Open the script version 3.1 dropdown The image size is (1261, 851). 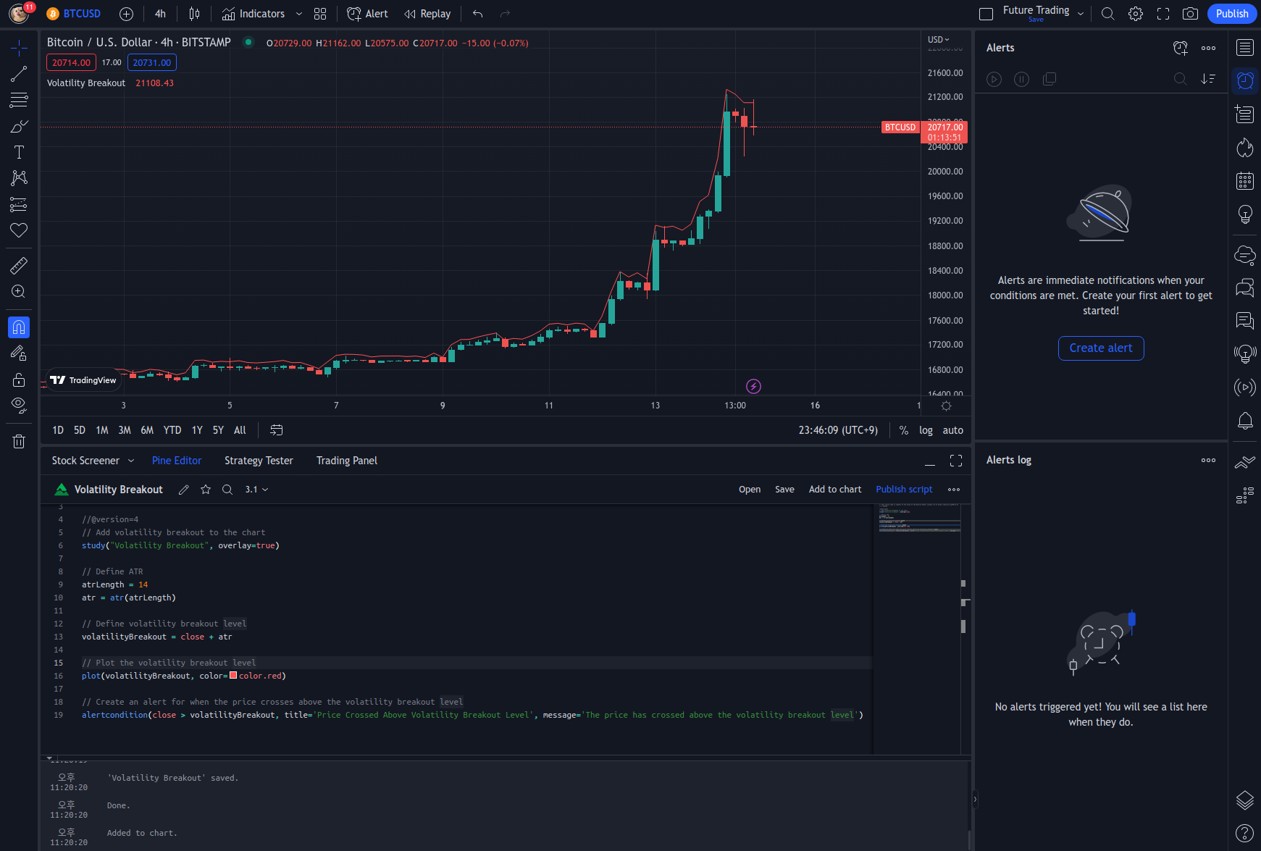[256, 490]
